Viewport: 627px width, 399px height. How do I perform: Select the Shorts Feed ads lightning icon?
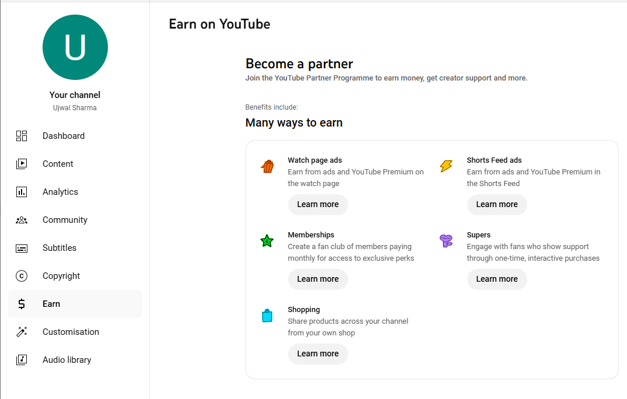[446, 166]
